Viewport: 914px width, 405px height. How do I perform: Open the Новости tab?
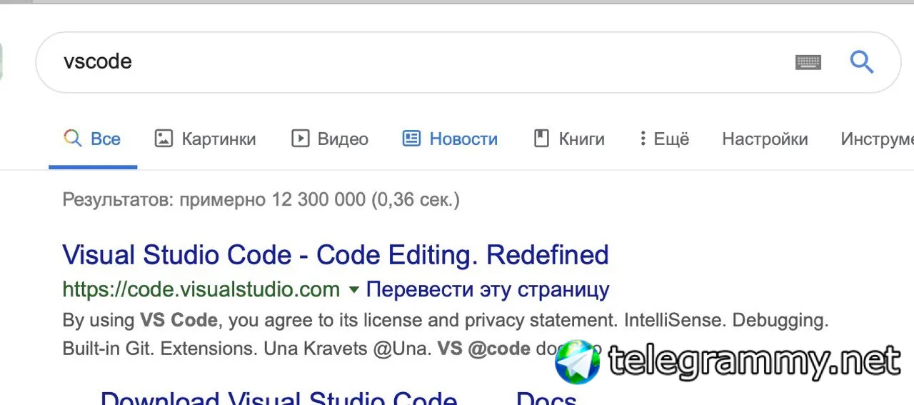click(450, 139)
